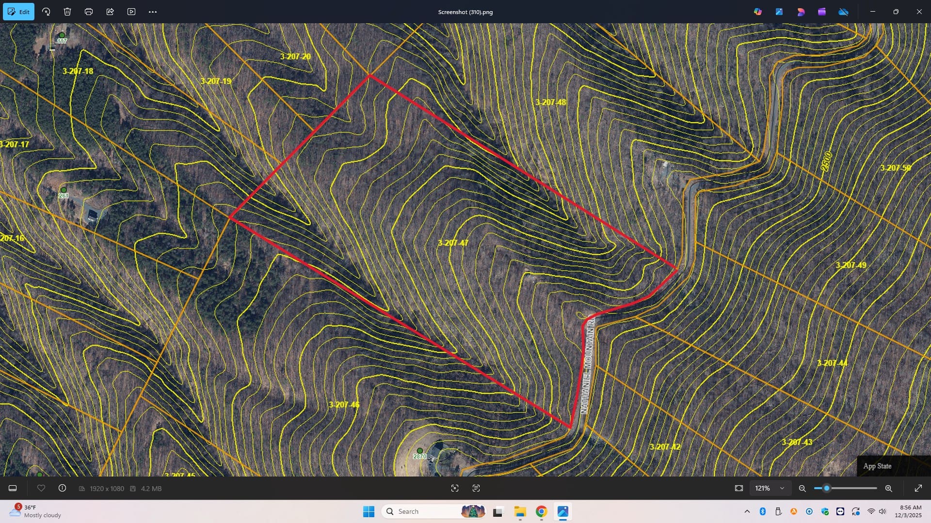Click the zoom out magnifier icon
This screenshot has width=931, height=523.
[x=803, y=488]
